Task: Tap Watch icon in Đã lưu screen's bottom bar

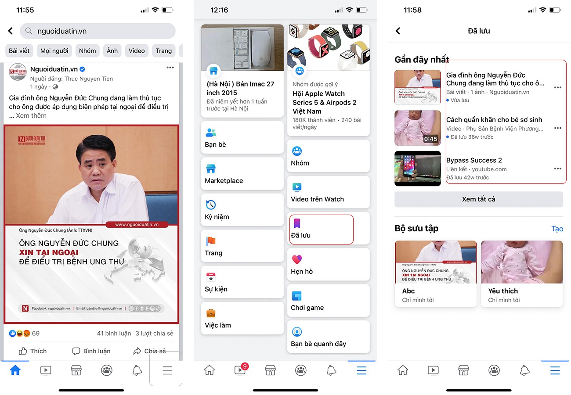Action: click(x=433, y=370)
